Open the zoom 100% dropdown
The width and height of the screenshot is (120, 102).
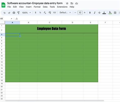(x=26, y=13)
